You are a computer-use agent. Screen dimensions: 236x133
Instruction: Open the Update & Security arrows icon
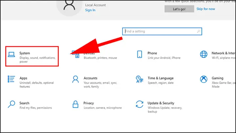point(140,104)
